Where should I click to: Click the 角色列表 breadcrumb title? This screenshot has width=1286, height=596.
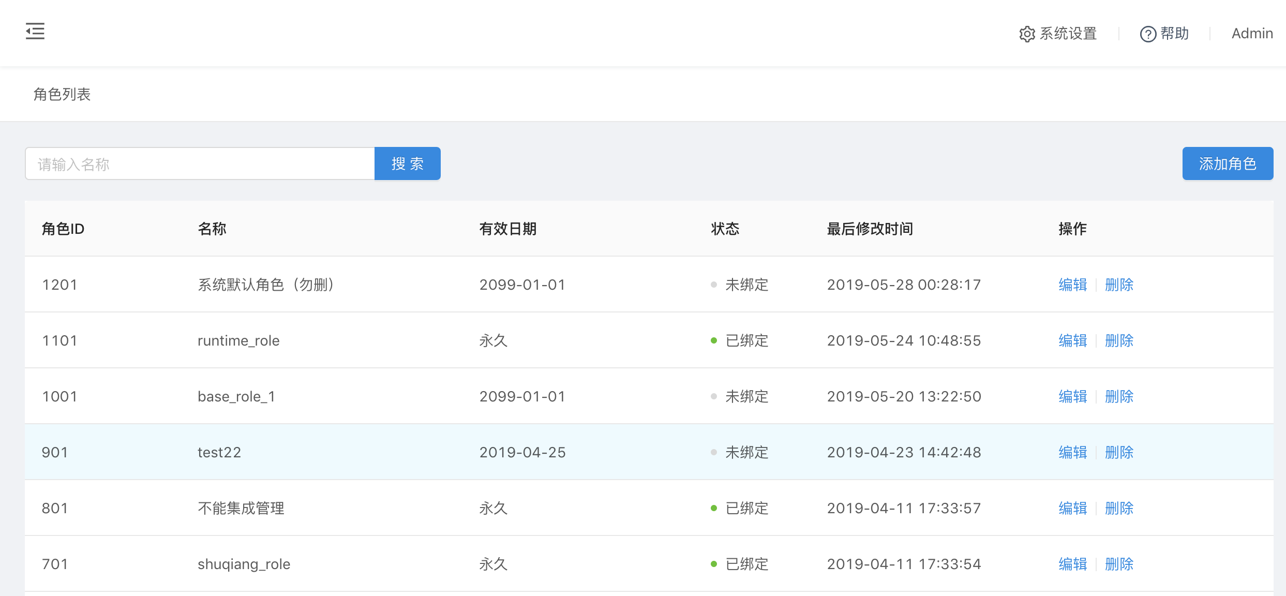pos(62,94)
